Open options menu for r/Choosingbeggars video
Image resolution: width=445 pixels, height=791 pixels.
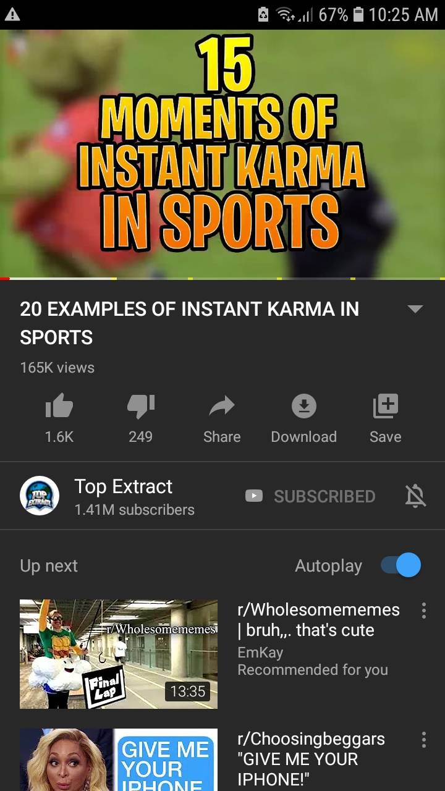pos(423,740)
